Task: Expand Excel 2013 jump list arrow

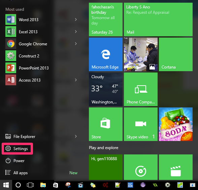Action: (76, 32)
